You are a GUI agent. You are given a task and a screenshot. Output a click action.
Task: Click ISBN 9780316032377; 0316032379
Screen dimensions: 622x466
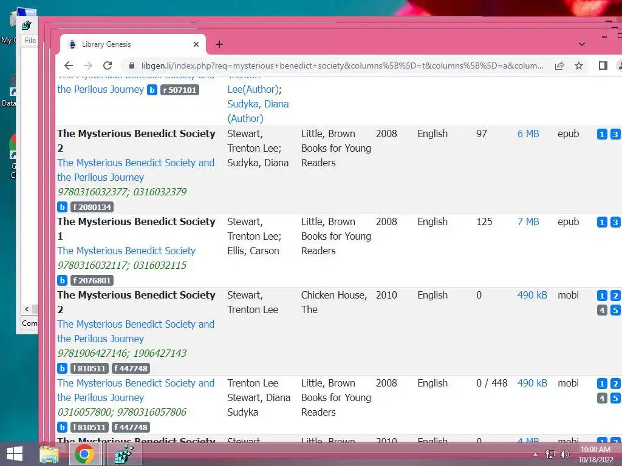point(121,192)
